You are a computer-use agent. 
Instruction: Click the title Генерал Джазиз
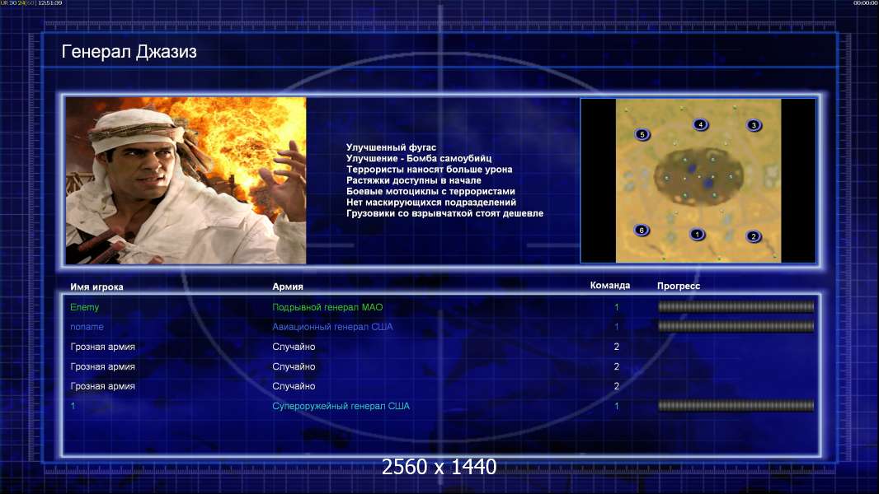pos(129,52)
